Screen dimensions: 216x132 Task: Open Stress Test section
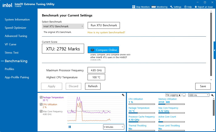pos(12,53)
